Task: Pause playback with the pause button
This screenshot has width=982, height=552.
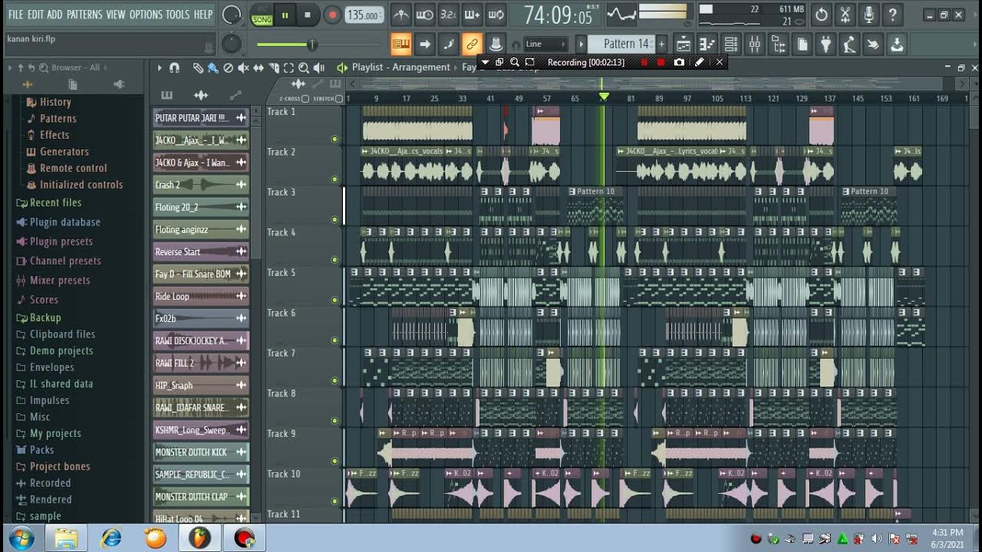Action: [285, 15]
